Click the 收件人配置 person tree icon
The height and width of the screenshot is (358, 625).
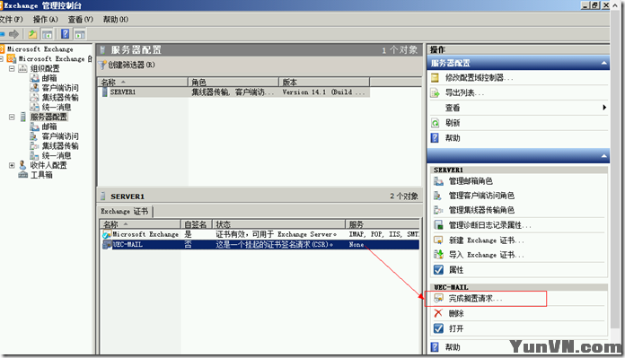tap(22, 165)
